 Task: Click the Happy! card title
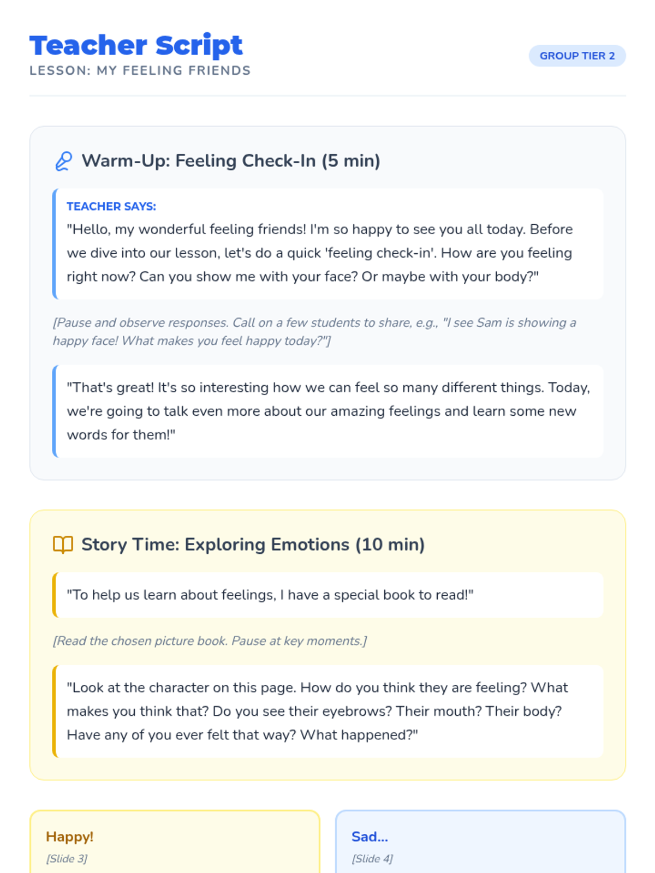coord(70,836)
